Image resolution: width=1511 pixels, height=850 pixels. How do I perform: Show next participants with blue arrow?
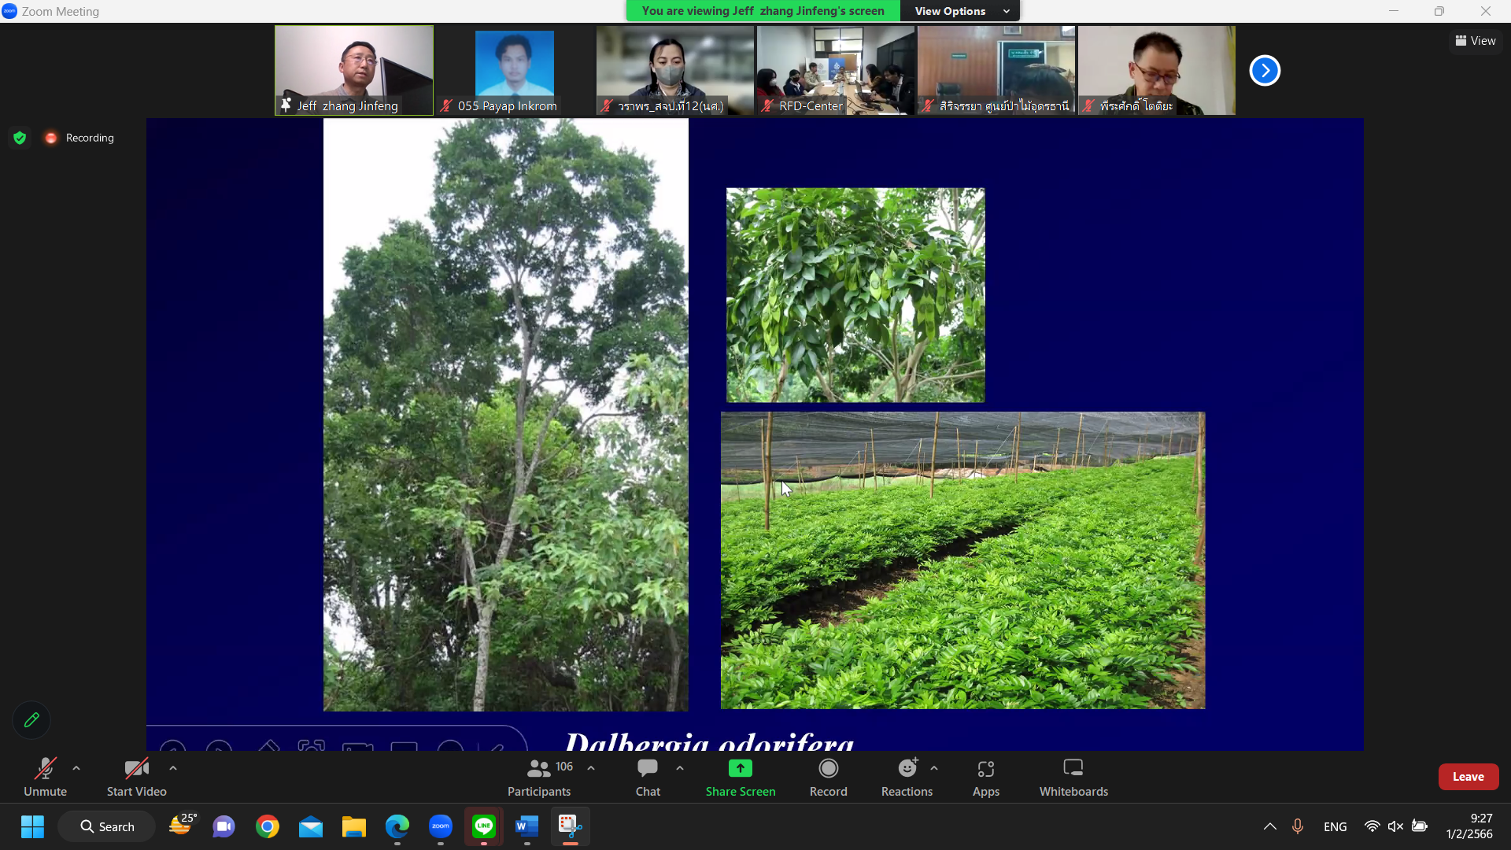pos(1265,71)
